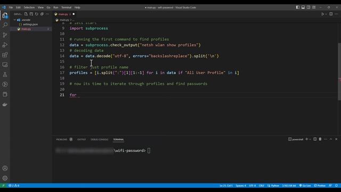Open the main.py breadcrumb in editor

click(x=64, y=20)
